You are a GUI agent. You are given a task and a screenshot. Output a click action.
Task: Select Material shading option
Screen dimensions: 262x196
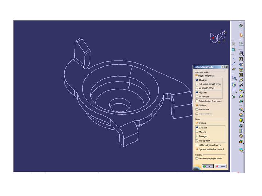click(197, 132)
